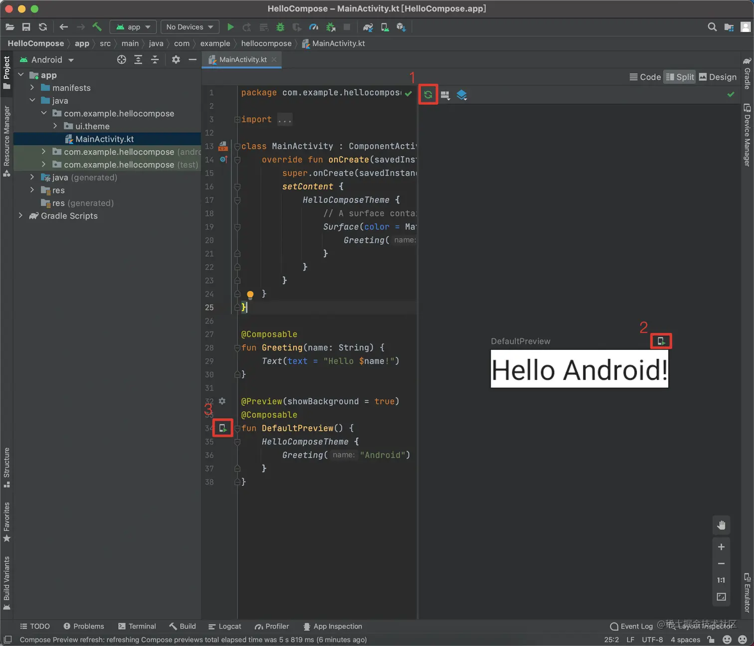Expand the Gradle Scripts node
Image resolution: width=754 pixels, height=646 pixels.
pos(20,215)
